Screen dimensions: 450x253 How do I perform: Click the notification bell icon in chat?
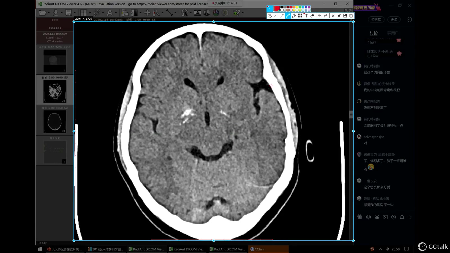(x=402, y=217)
